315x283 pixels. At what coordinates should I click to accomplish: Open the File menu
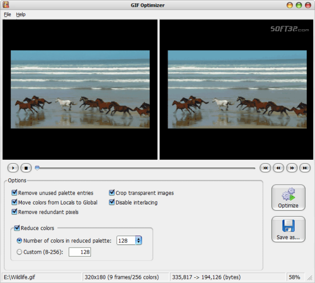(7, 15)
